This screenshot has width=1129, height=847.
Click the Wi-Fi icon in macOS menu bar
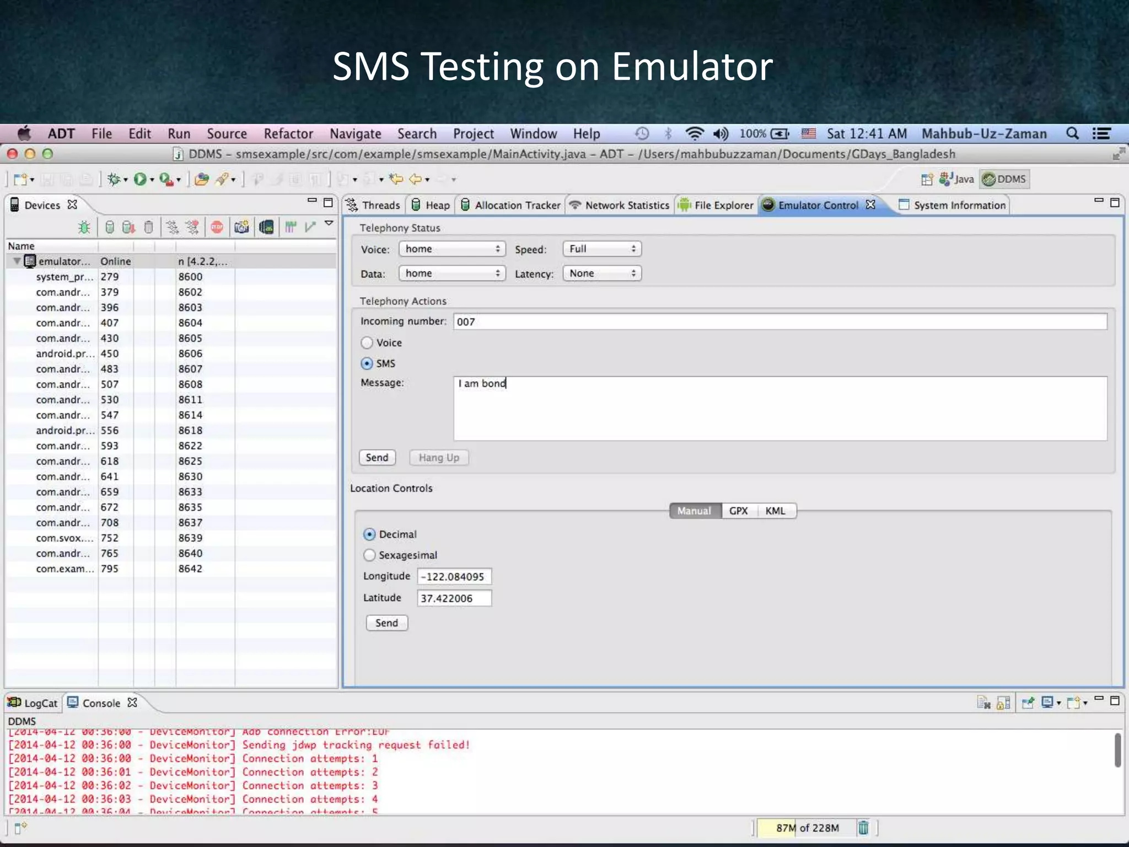pyautogui.click(x=694, y=133)
